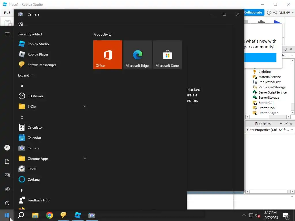Viewport: 295px width, 221px height.
Task: Open the taskbar clock and date
Action: pyautogui.click(x=270, y=215)
